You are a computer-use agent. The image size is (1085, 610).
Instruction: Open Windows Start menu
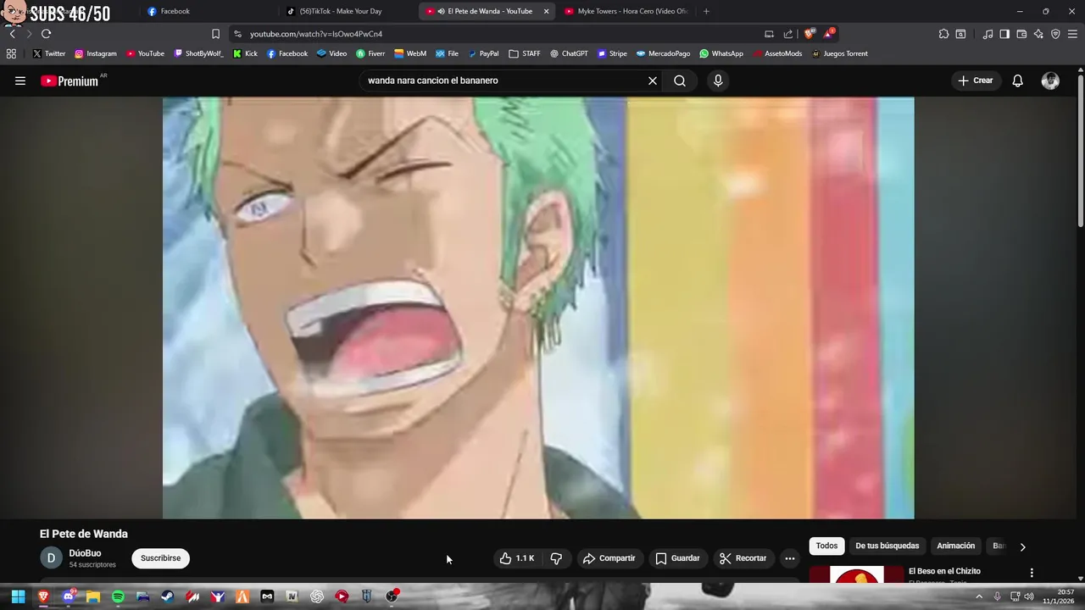(x=18, y=596)
